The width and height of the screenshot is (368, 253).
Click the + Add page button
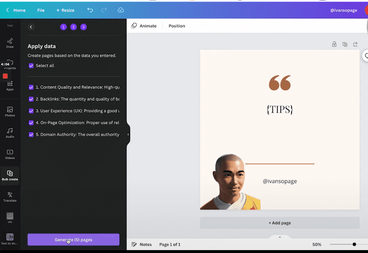pyautogui.click(x=280, y=223)
